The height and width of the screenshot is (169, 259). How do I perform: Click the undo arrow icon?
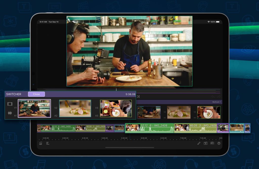tap(213, 96)
